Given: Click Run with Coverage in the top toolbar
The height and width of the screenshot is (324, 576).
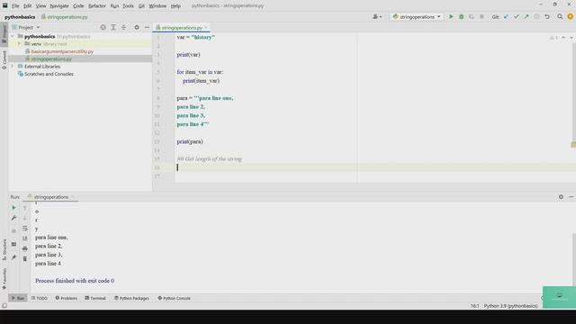Looking at the screenshot, I should tap(472, 17).
